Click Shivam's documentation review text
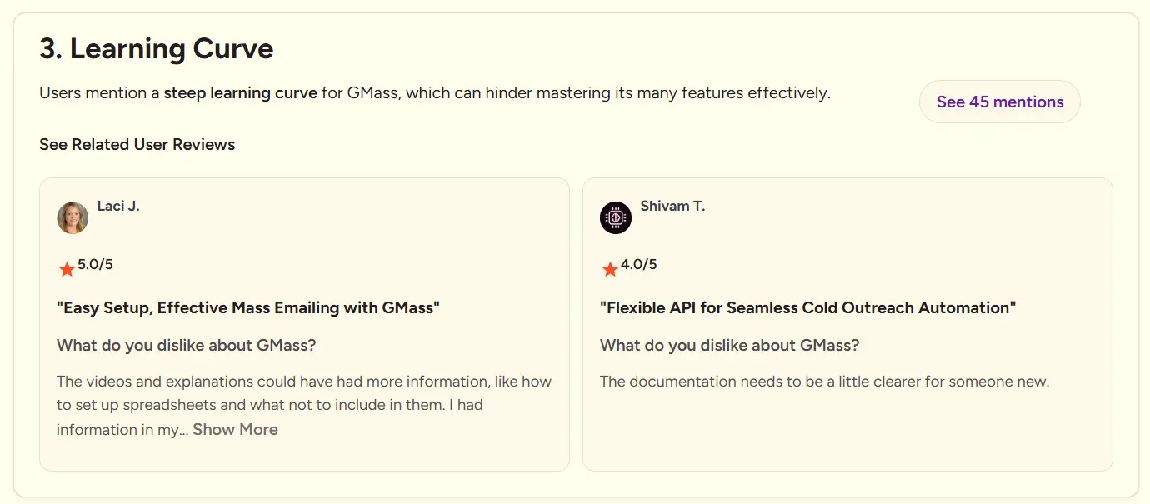This screenshot has height=504, width=1150. (824, 382)
